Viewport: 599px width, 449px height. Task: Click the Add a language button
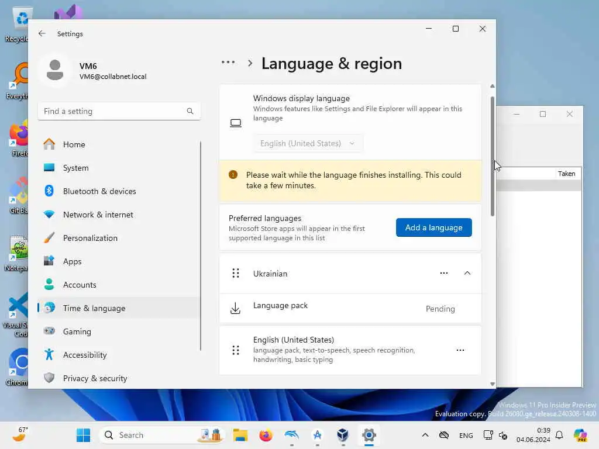pos(433,227)
